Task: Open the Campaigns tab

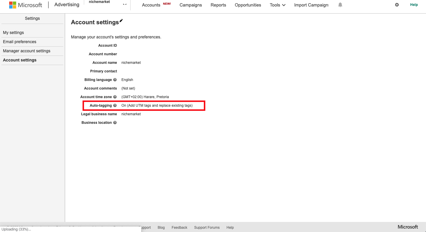Action: click(191, 5)
